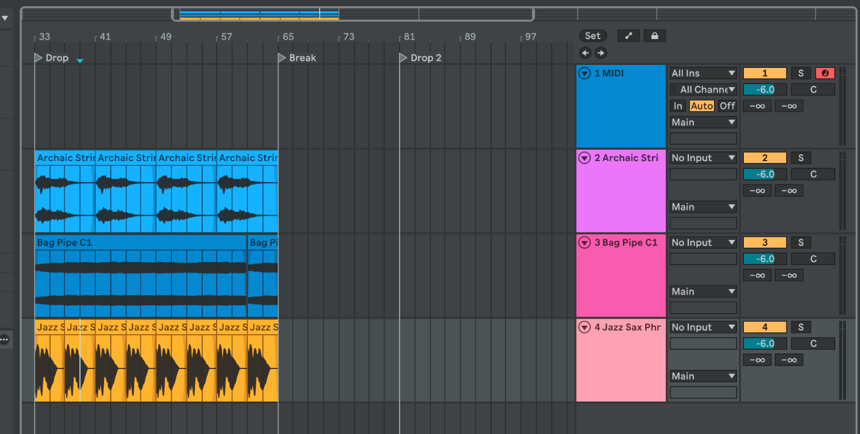Viewport: 860px width, 434px height.
Task: Set 1 MIDI monitoring to In
Action: click(678, 106)
